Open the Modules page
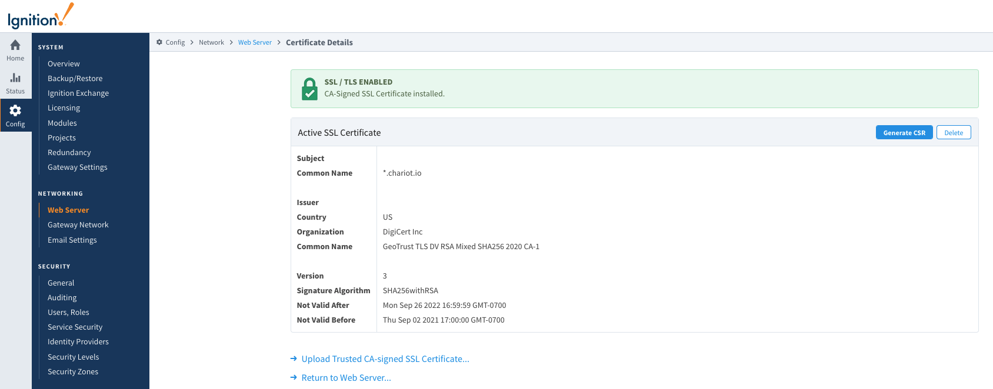993x389 pixels. tap(62, 123)
